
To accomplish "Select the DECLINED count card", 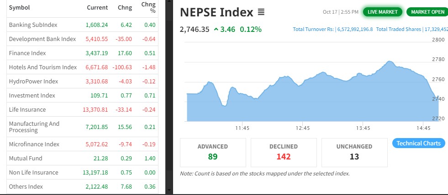I will (284, 152).
